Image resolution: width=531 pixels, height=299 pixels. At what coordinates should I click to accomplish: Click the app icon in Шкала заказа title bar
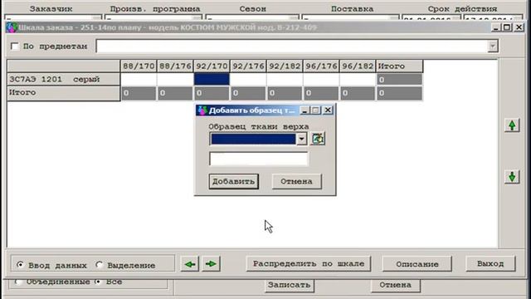12,27
